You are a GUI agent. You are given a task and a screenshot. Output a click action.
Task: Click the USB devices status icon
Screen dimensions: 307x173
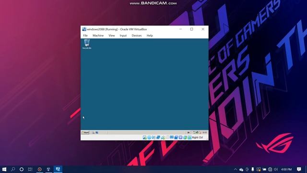pyautogui.click(x=163, y=137)
